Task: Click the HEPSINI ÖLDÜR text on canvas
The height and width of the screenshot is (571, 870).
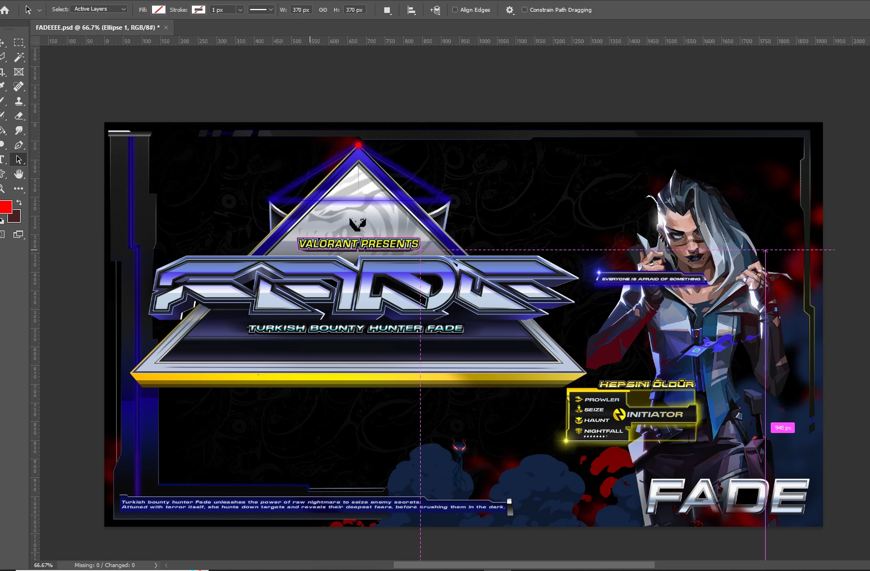Action: (647, 384)
